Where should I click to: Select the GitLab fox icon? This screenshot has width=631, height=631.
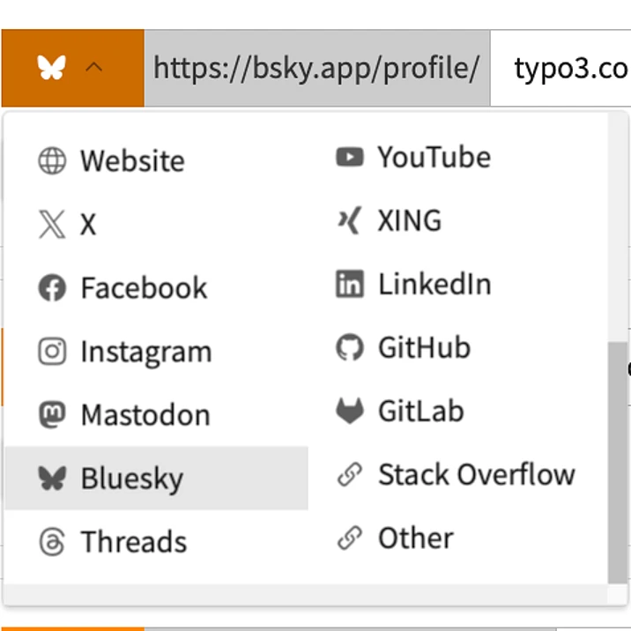pos(350,412)
